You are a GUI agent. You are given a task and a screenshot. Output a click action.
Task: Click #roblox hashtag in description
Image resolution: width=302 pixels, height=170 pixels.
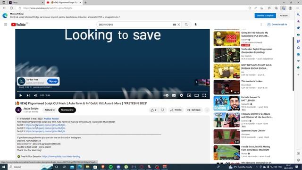[x=47, y=119]
